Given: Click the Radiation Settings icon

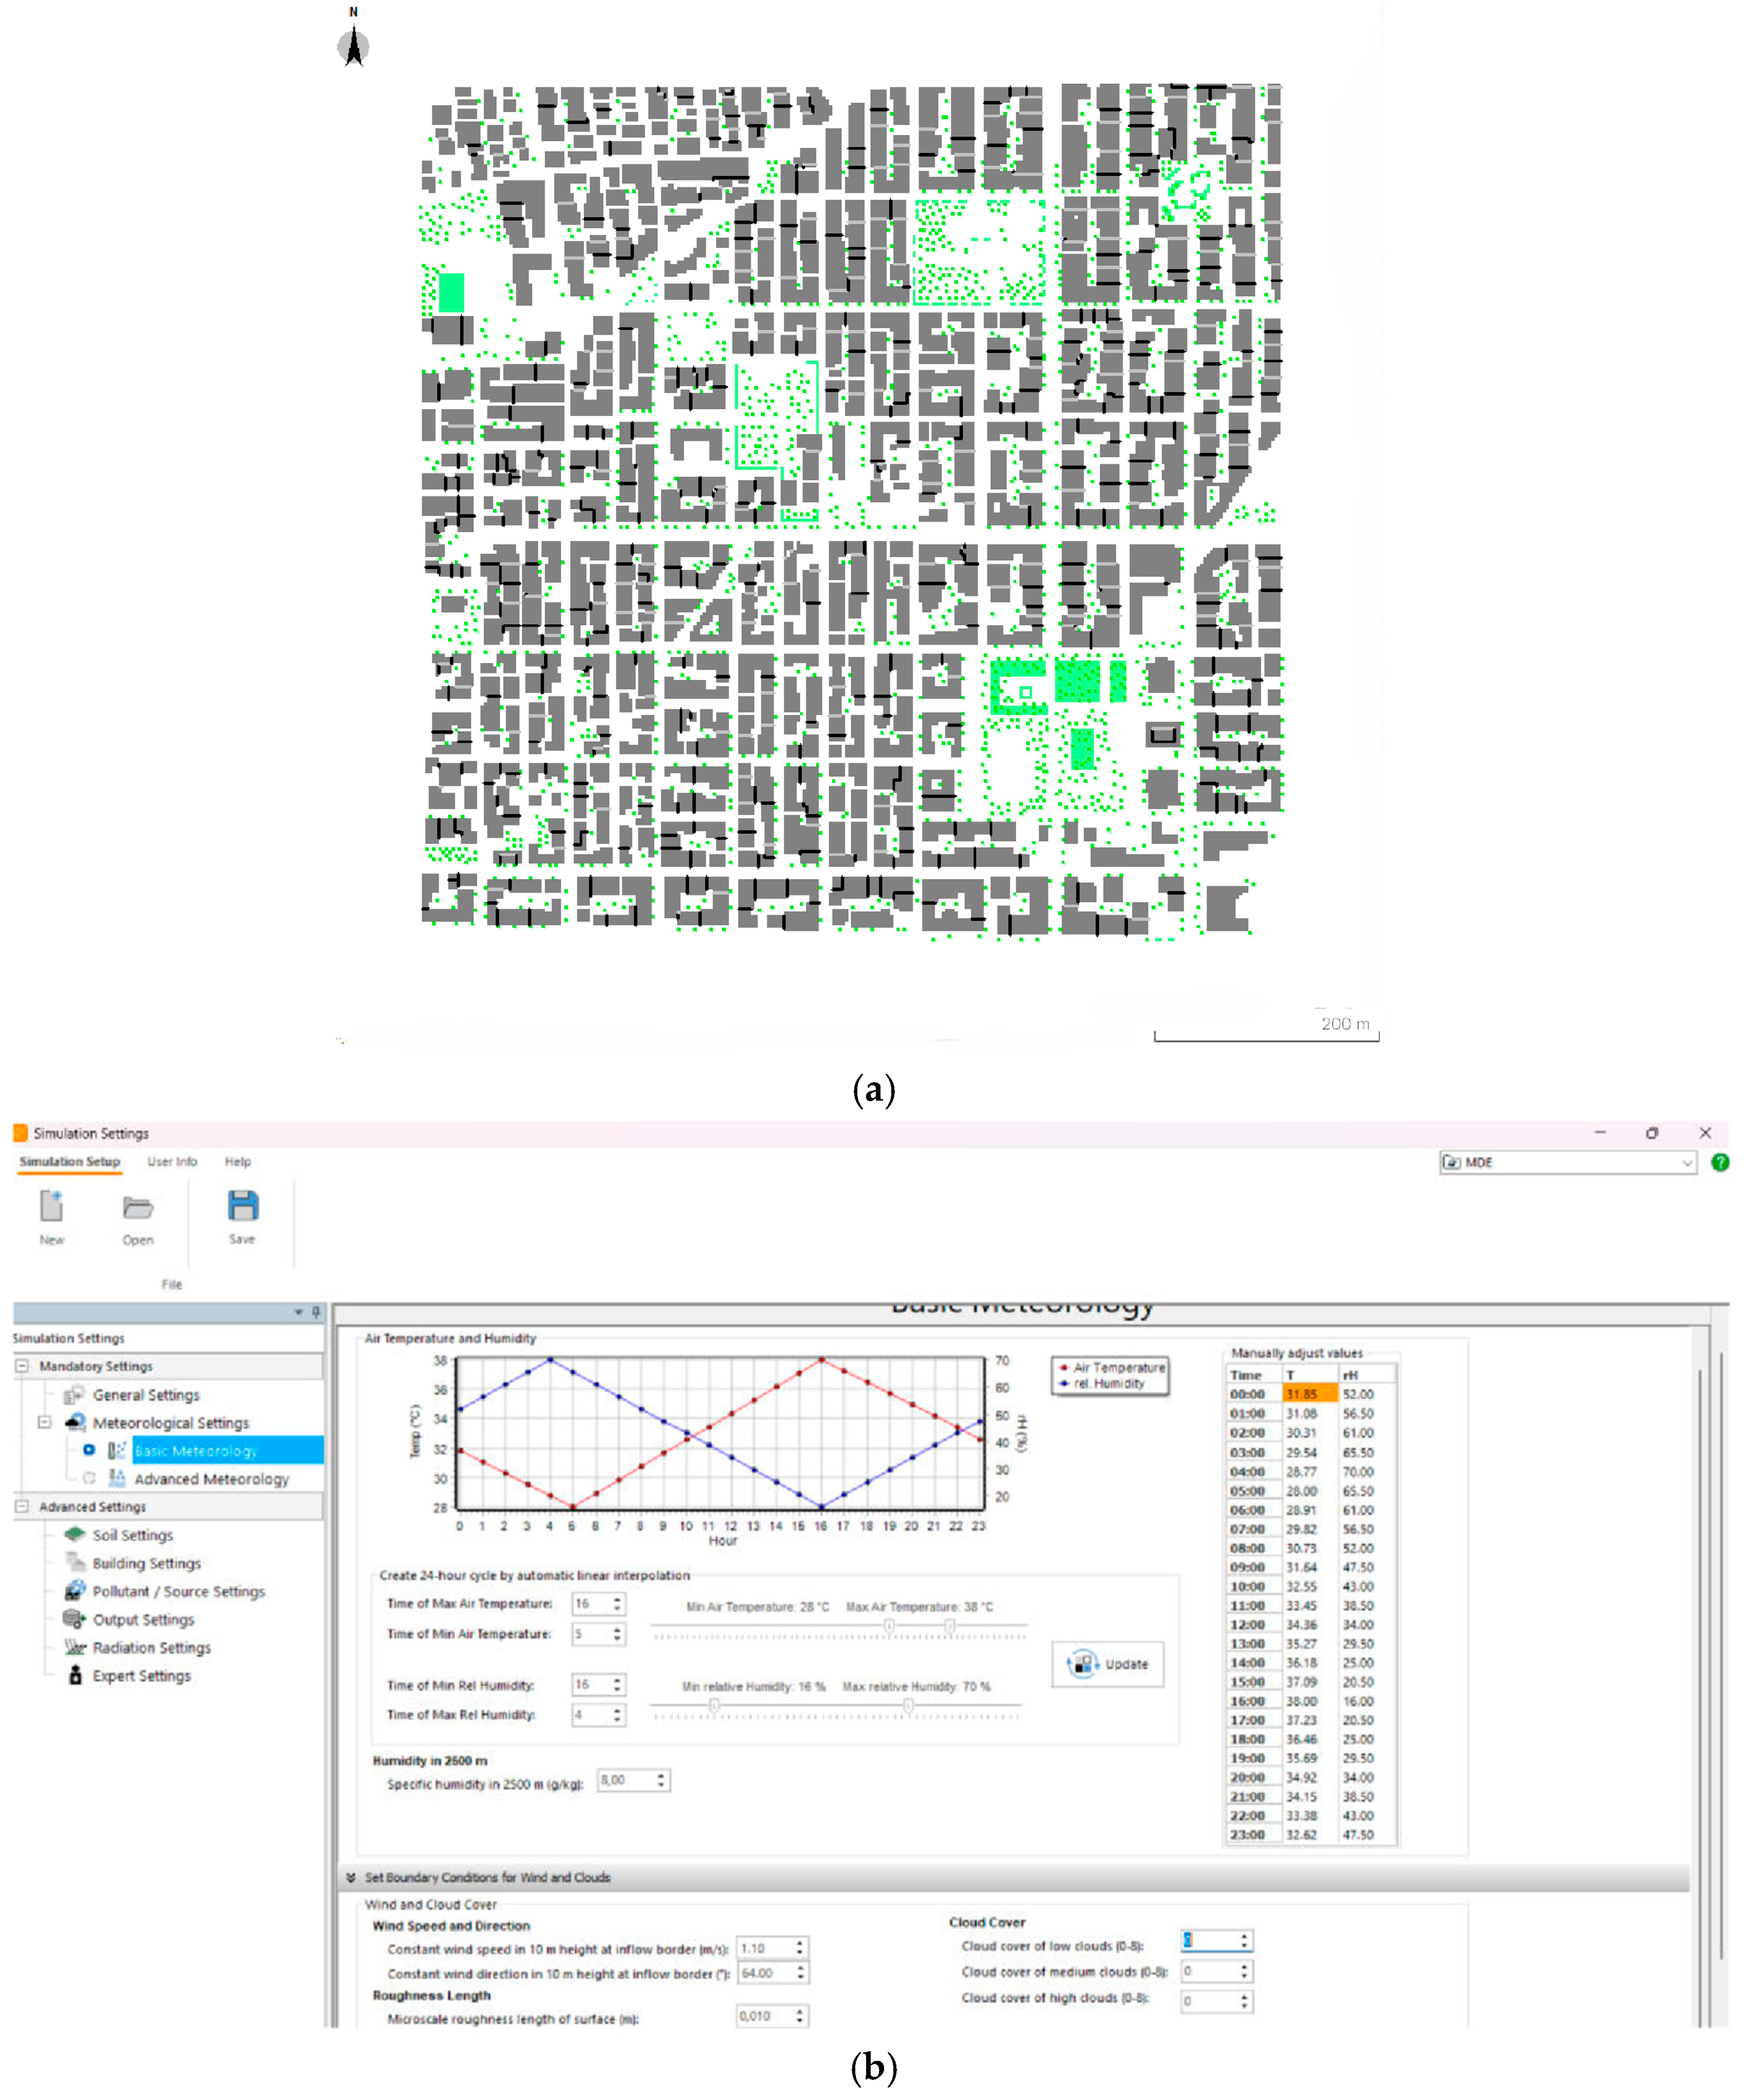Looking at the screenshot, I should tap(74, 1647).
